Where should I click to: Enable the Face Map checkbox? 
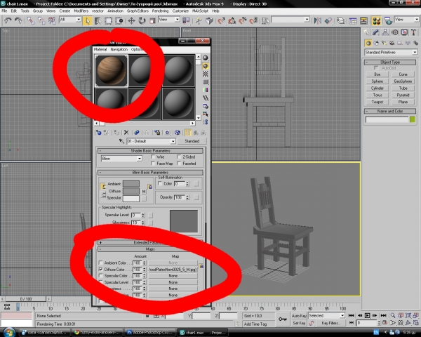pos(153,164)
